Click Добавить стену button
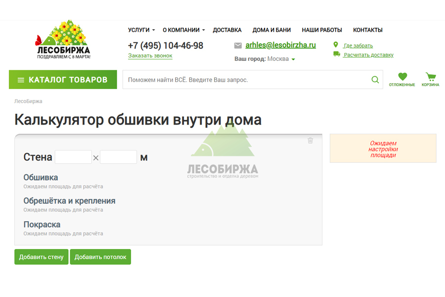 pos(42,257)
